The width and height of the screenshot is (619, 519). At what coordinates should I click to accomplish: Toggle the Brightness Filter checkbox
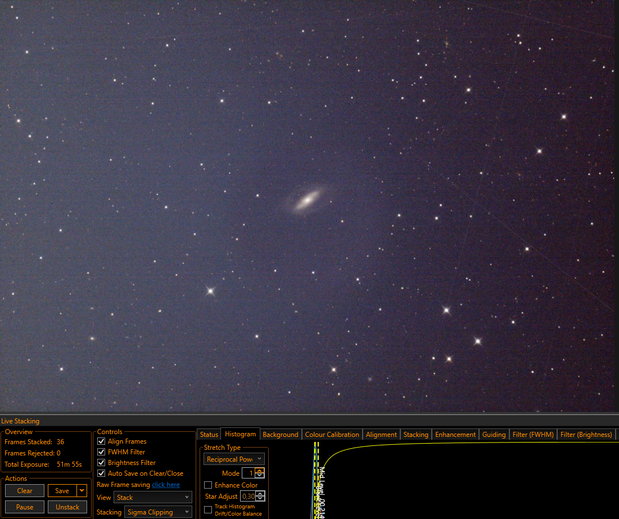click(x=101, y=463)
